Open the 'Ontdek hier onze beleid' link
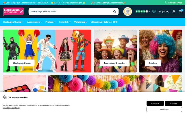Screen dimensions: 185x115 [11, 108]
